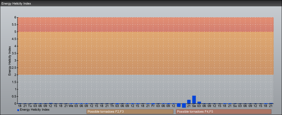Click the Fr day label on x-axis
282x115 pixels.
click(x=153, y=106)
